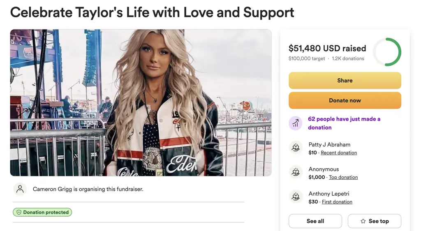Follow the First donation link
The height and width of the screenshot is (231, 421).
(x=337, y=202)
